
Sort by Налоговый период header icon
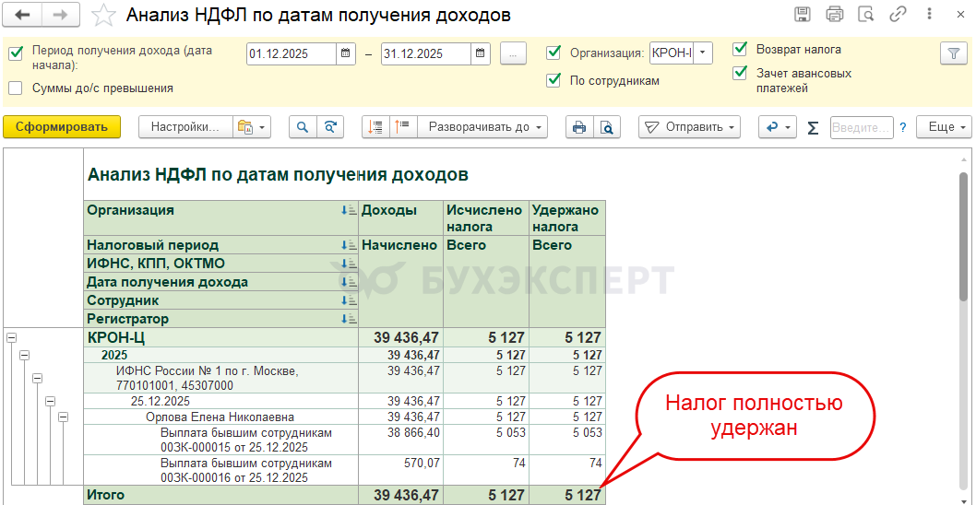348,246
